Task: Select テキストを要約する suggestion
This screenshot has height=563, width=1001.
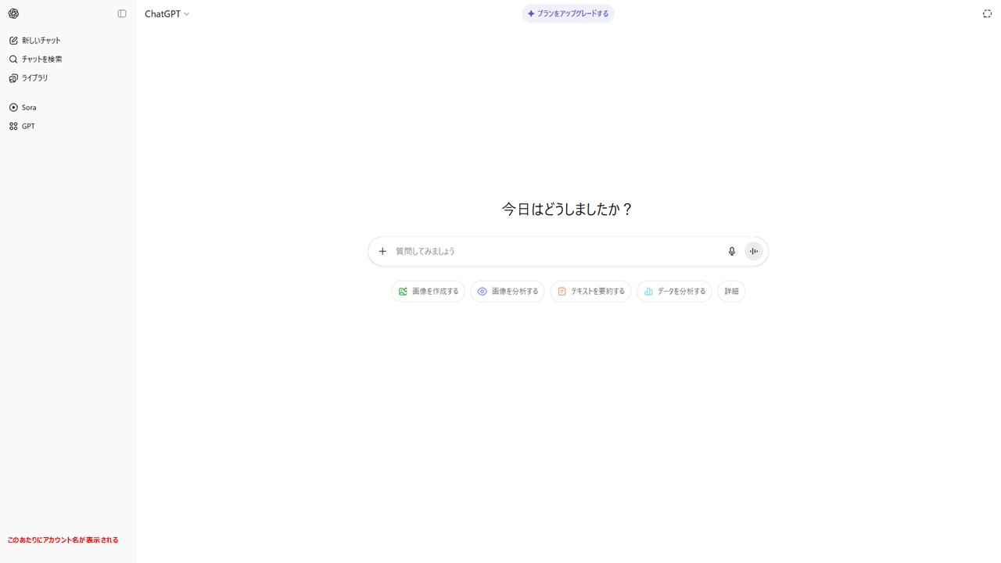Action: coord(590,291)
